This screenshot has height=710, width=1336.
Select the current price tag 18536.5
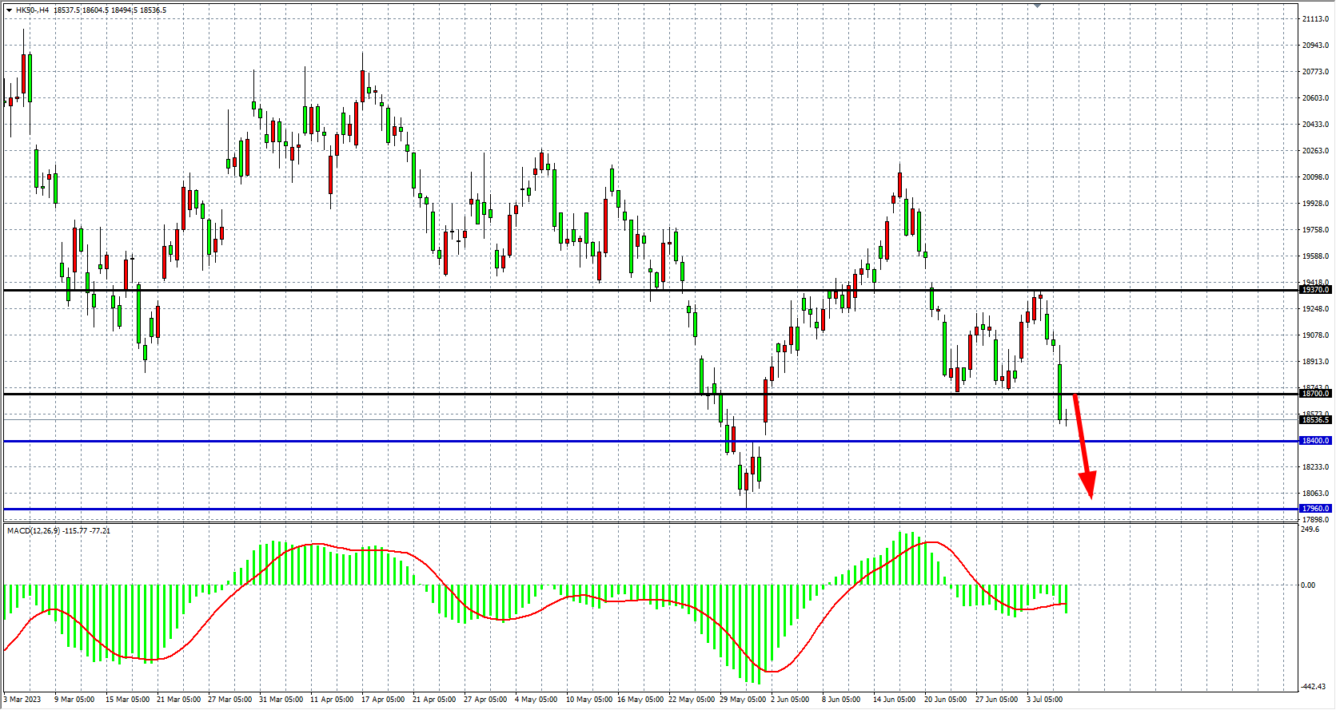pyautogui.click(x=1315, y=420)
